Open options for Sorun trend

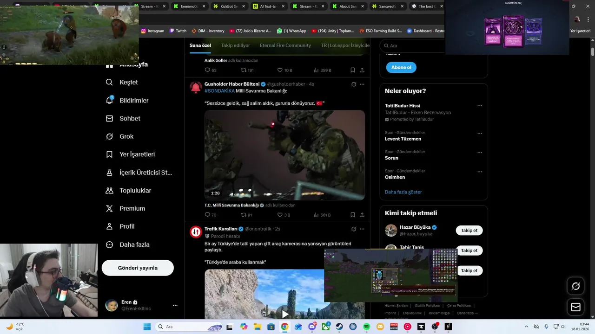[x=480, y=153]
